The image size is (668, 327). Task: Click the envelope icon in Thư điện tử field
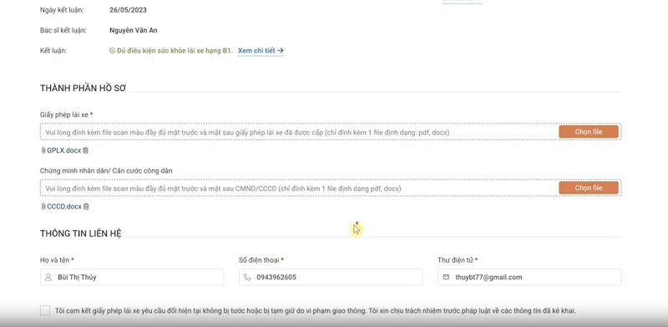tap(446, 277)
